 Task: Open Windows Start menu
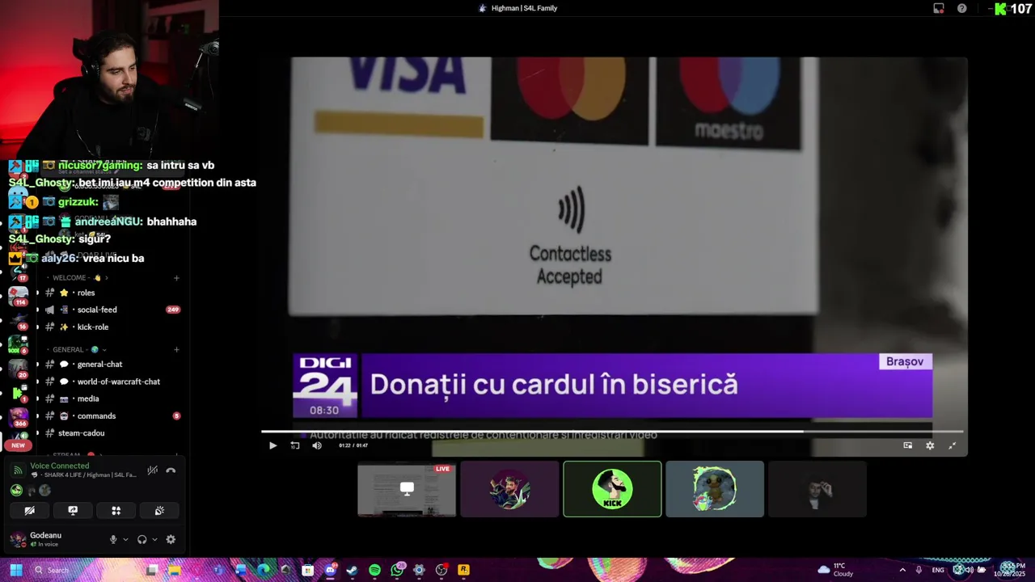point(15,570)
